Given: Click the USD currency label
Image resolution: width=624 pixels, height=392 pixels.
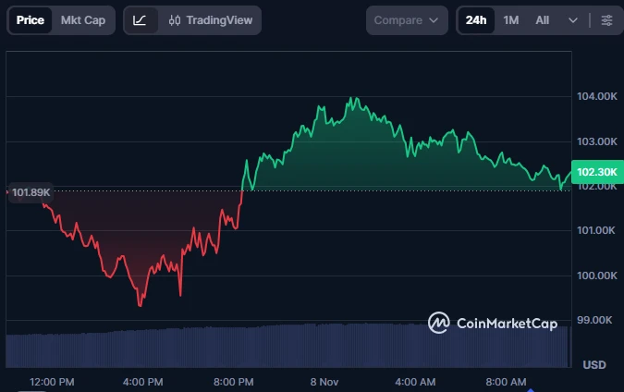Looking at the screenshot, I should [594, 364].
